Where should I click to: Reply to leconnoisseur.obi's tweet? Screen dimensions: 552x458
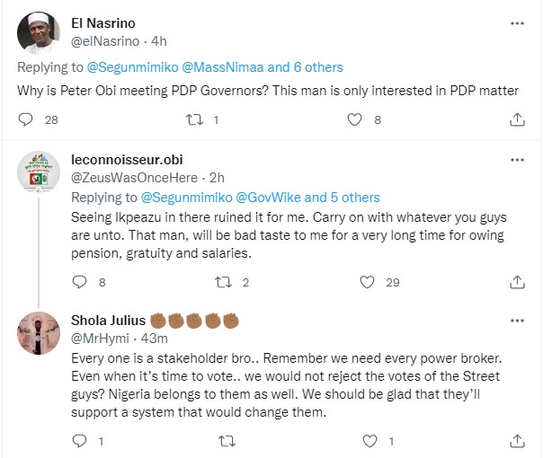tap(77, 282)
